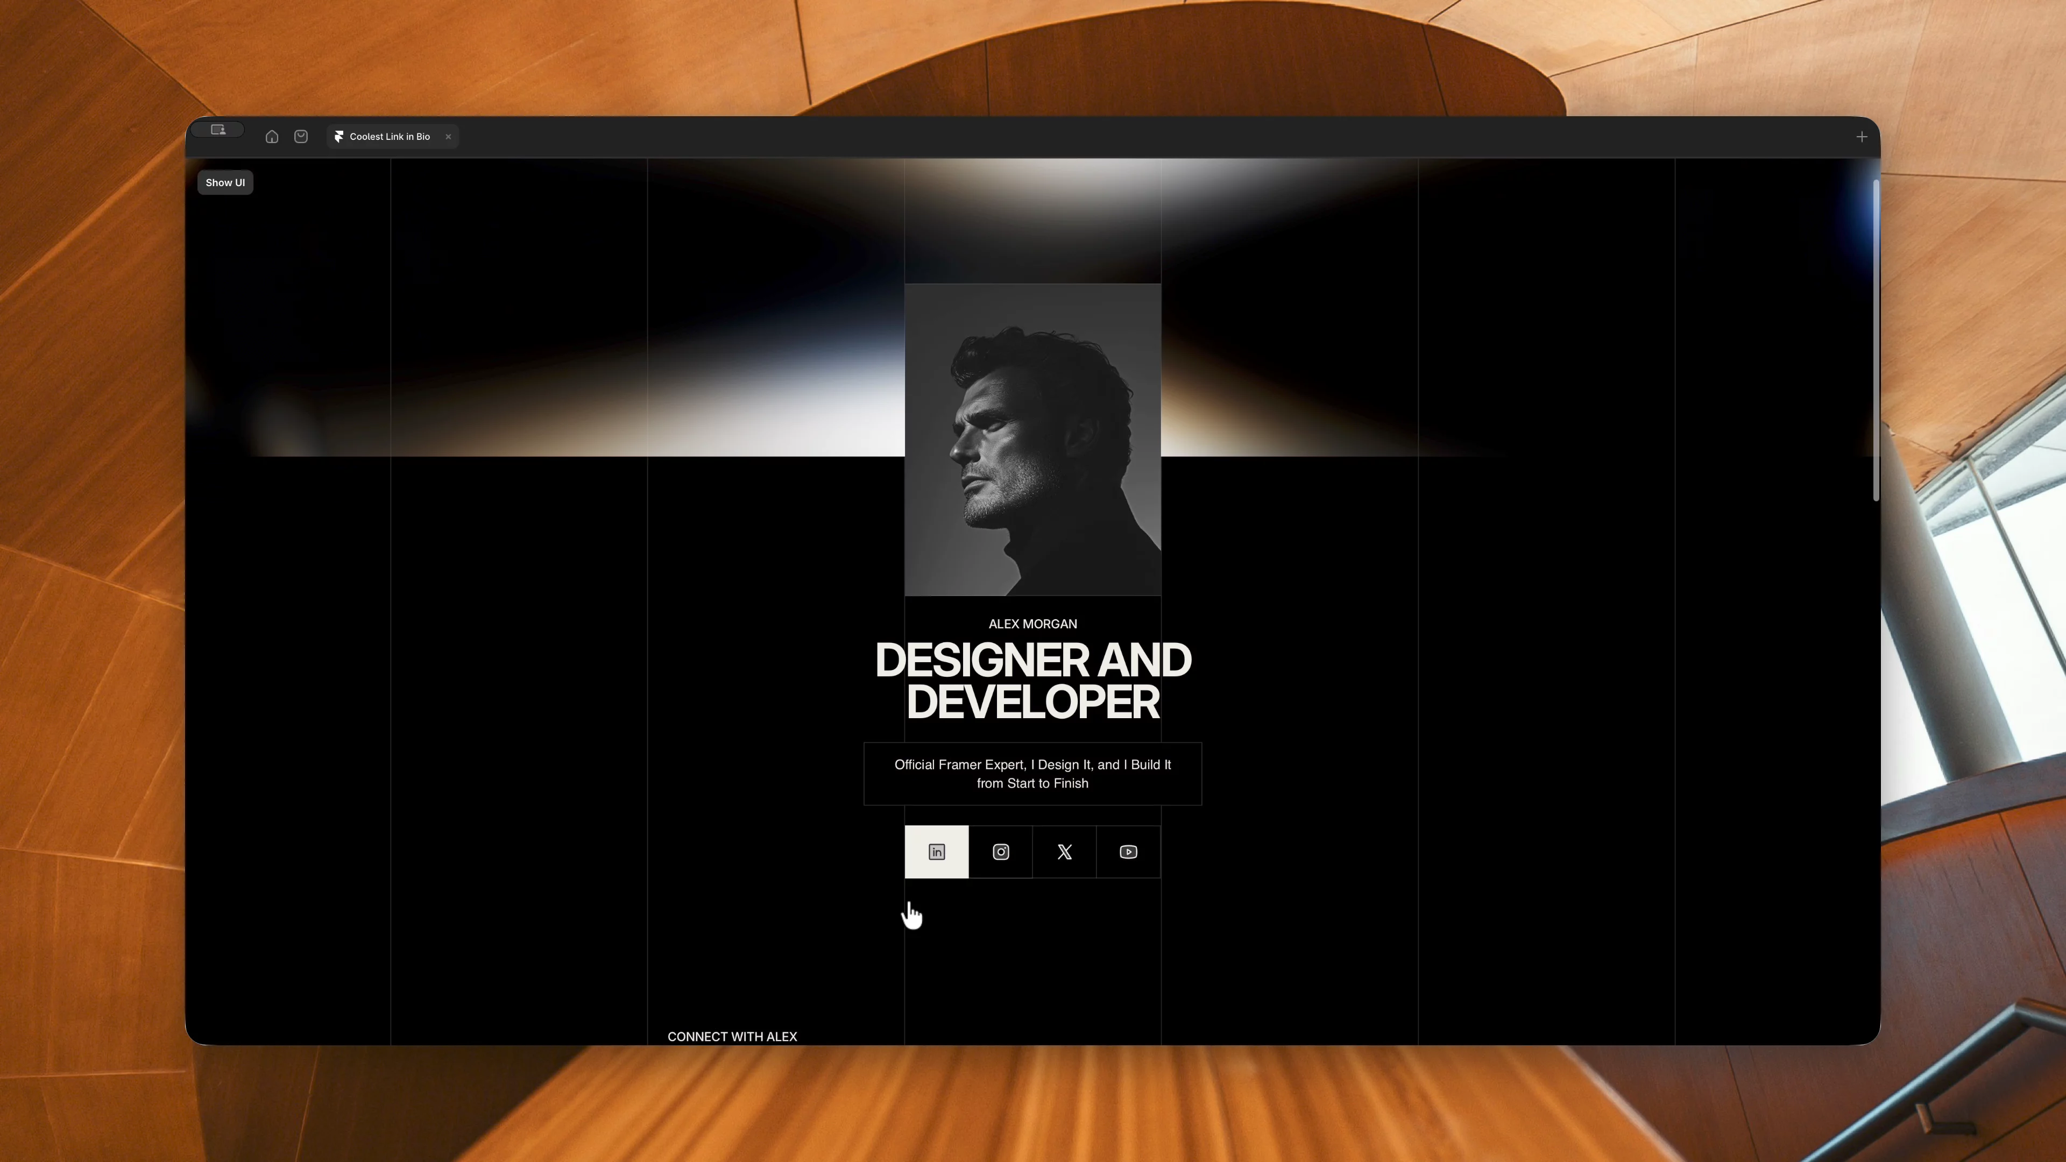The image size is (2066, 1162).
Task: Open the X (Twitter) icon link
Action: [x=1064, y=852]
